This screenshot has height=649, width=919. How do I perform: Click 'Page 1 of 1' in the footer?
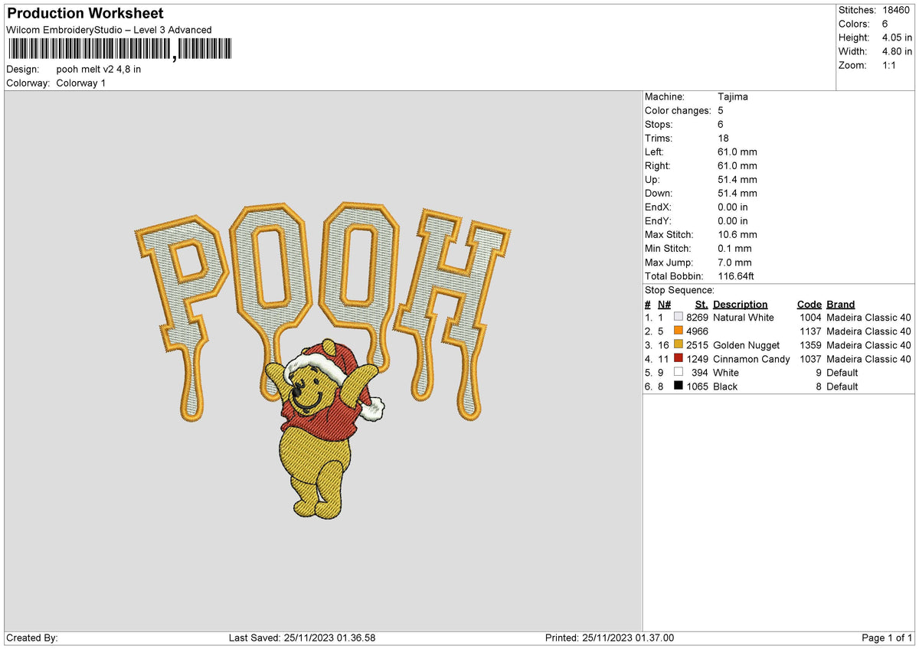click(887, 638)
